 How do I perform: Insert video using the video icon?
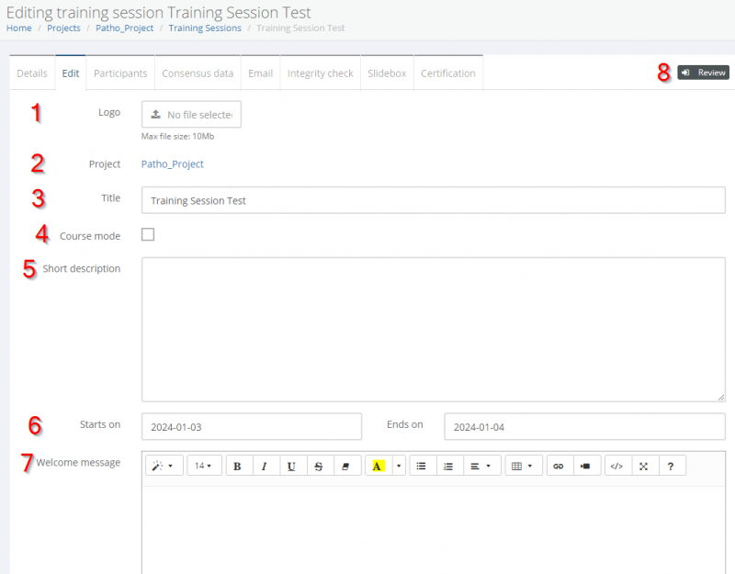584,466
